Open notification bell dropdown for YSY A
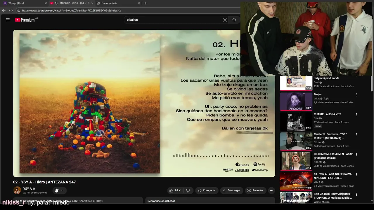374x210 pixels. click(x=59, y=190)
